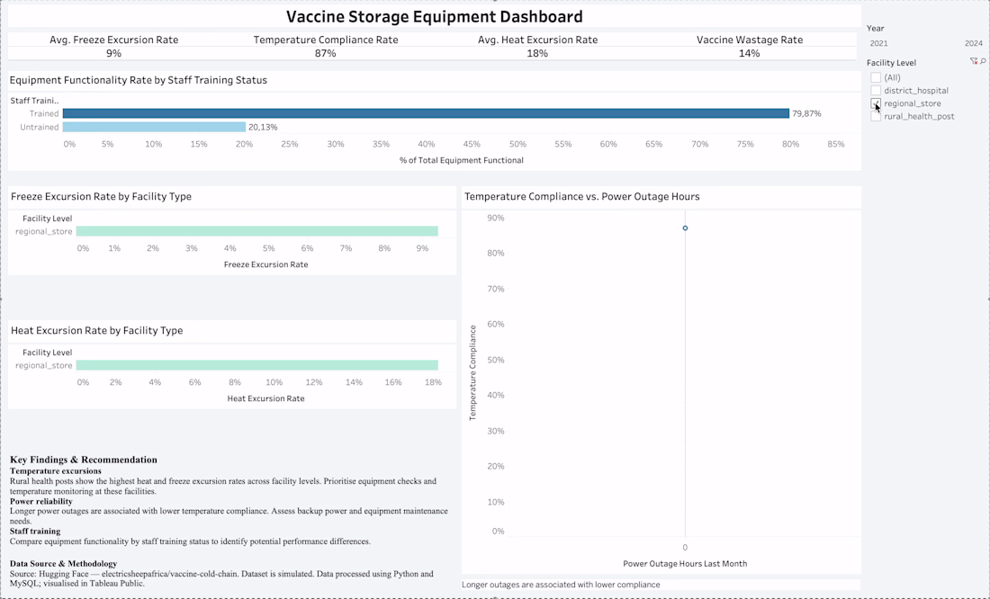The width and height of the screenshot is (990, 599).
Task: Click the scatter plot data point circle
Action: [x=685, y=228]
